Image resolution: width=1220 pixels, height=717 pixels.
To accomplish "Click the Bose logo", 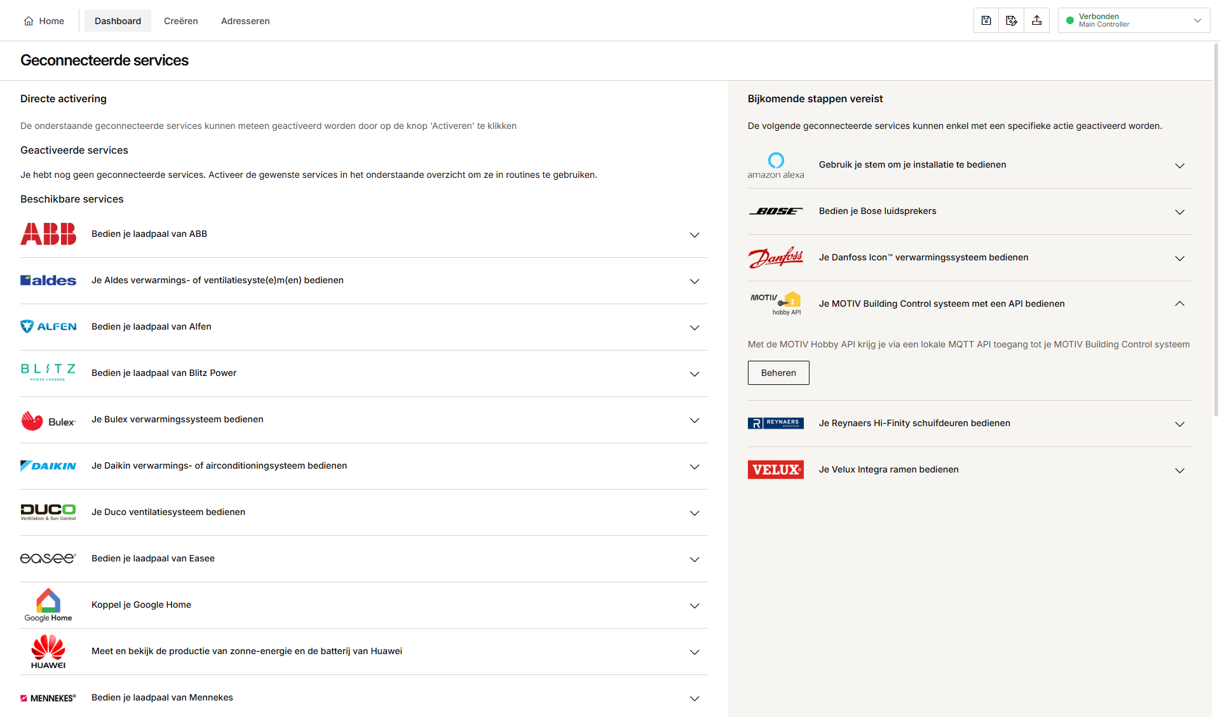I will pyautogui.click(x=776, y=211).
